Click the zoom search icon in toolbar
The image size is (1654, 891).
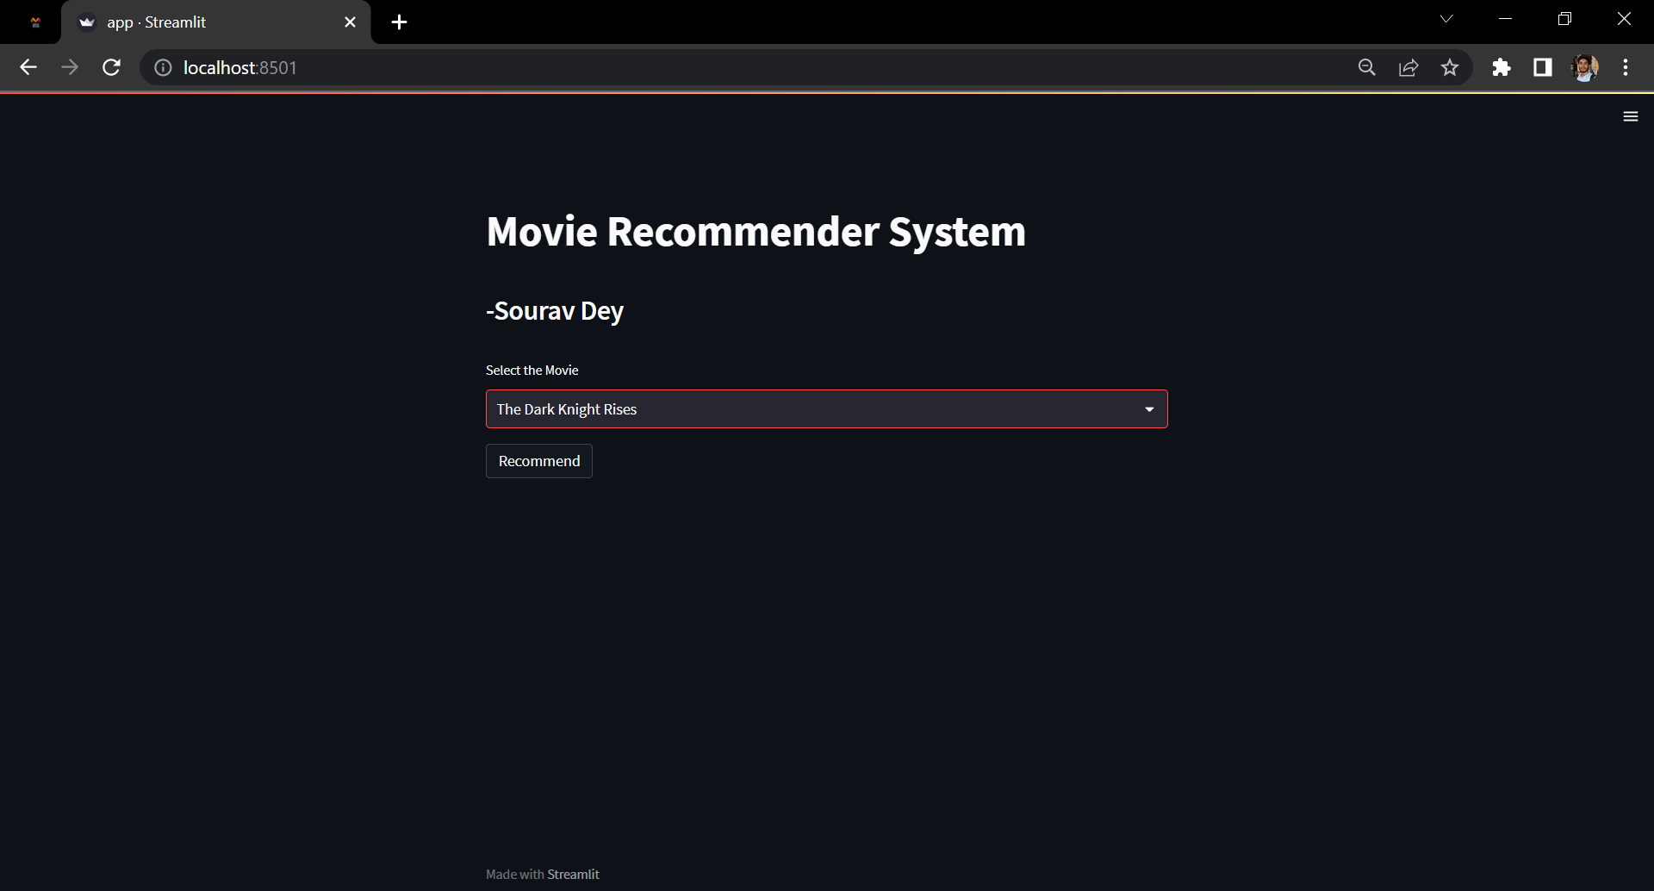click(x=1367, y=67)
